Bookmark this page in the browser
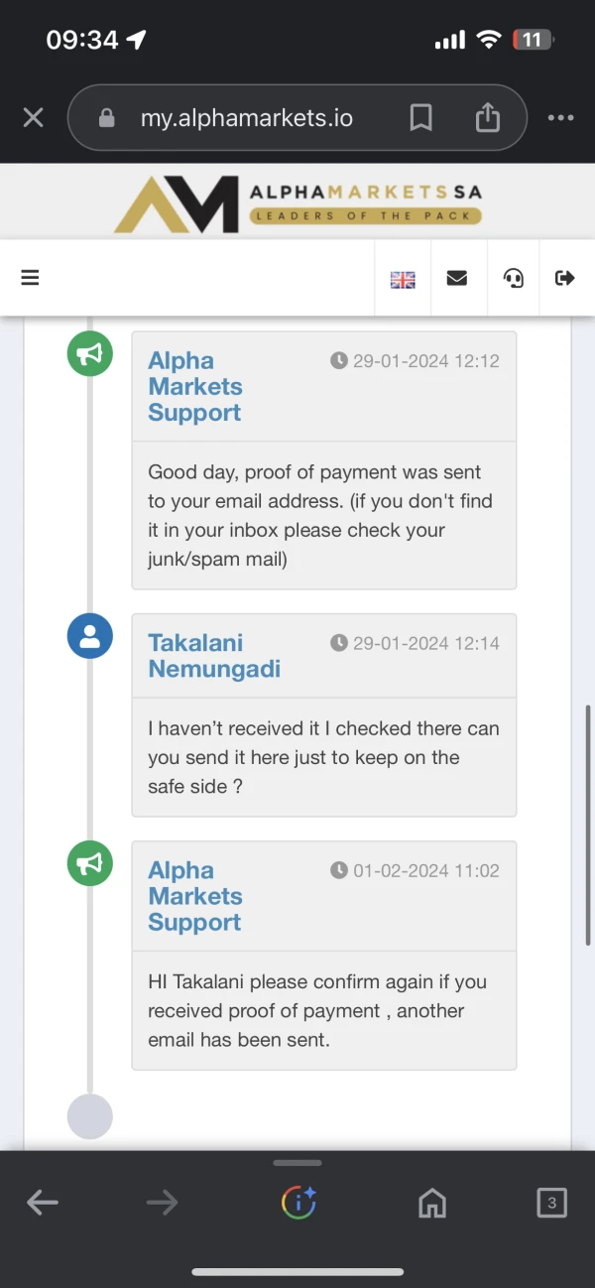 420,118
